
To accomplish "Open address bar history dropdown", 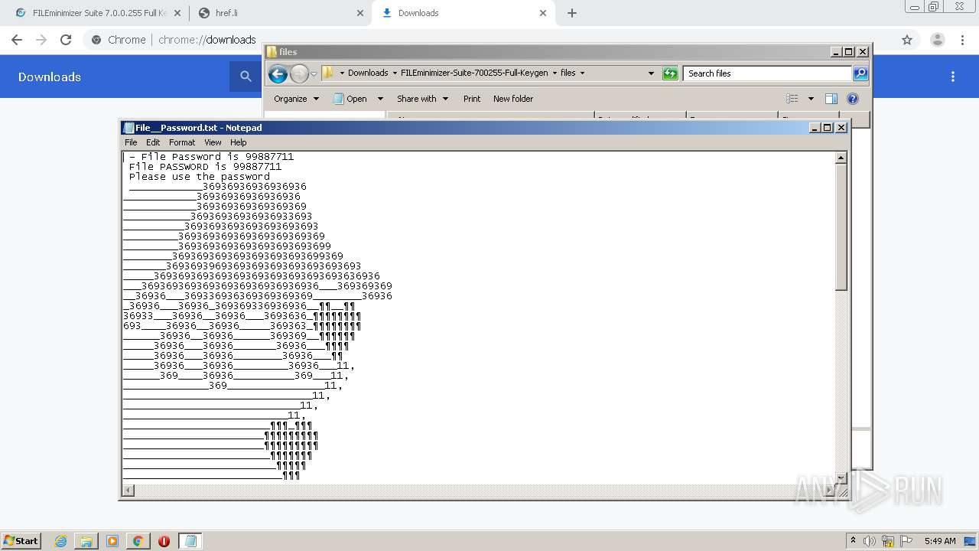I will pyautogui.click(x=651, y=73).
